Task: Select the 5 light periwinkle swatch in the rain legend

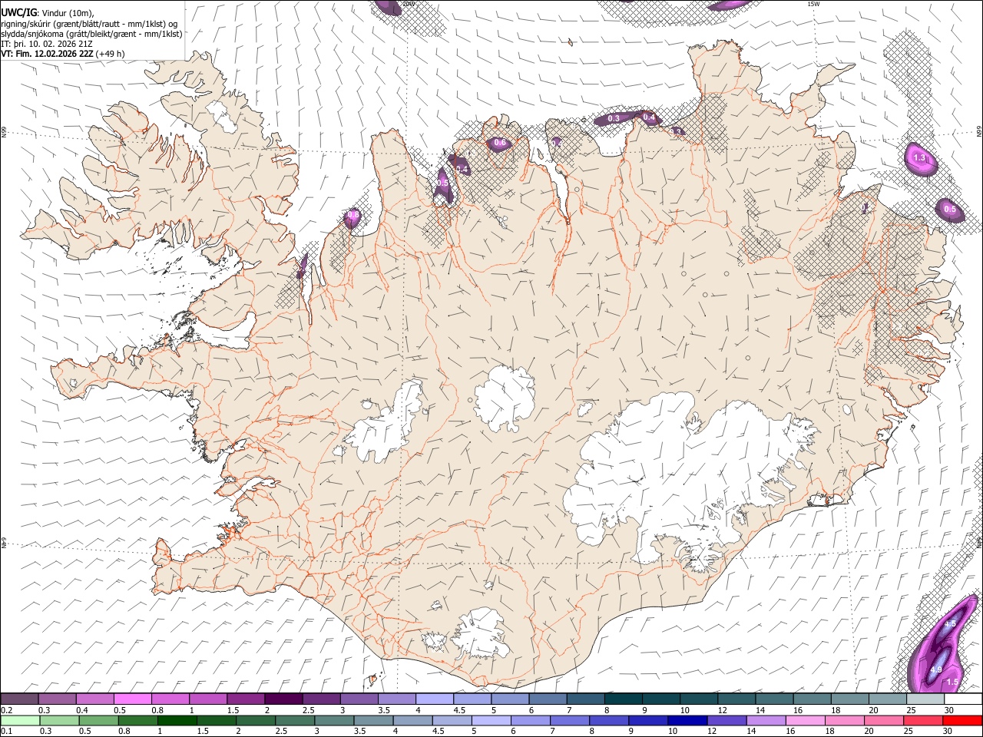Action: (491, 721)
